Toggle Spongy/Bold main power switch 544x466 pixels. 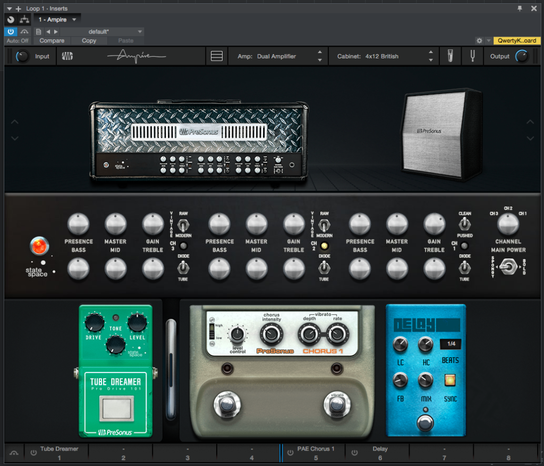click(508, 267)
